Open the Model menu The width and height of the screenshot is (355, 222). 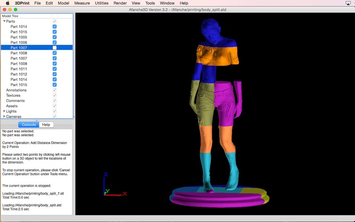coord(63,3)
